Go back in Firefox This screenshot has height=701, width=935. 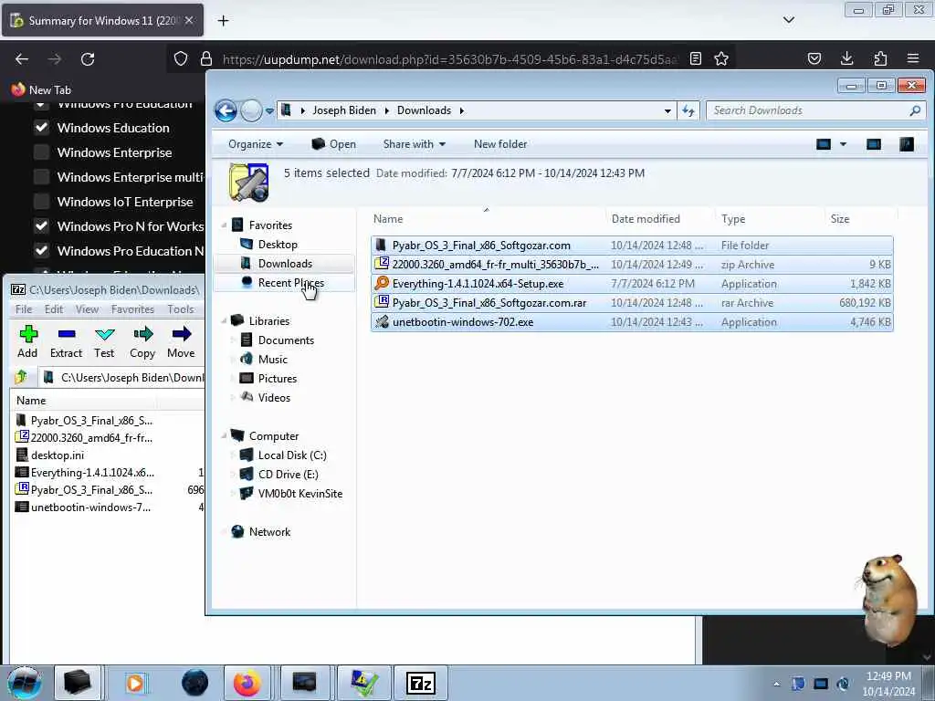click(x=22, y=59)
